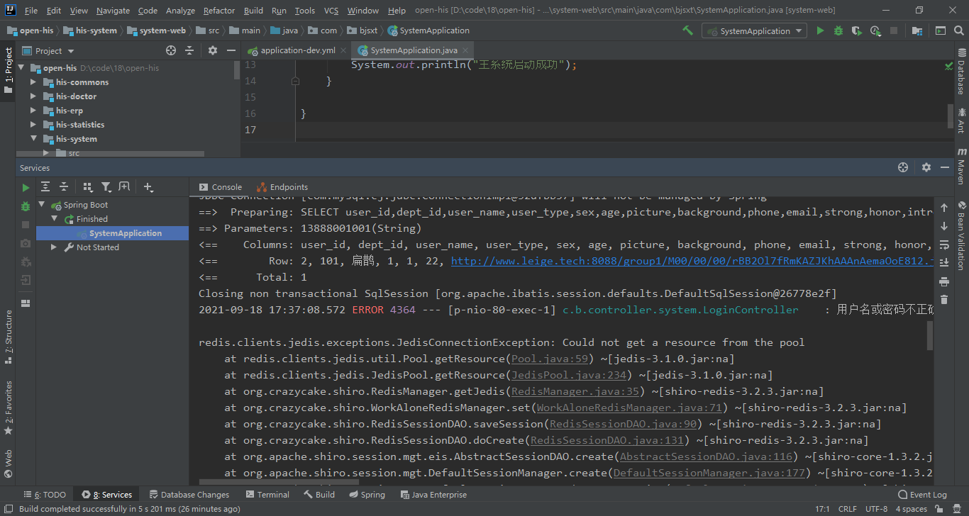Open the Filter menu in Services

coord(106,187)
